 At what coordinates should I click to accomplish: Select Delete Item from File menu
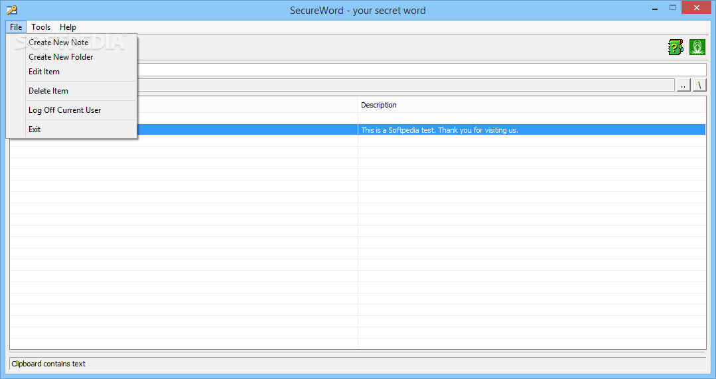click(x=72, y=91)
